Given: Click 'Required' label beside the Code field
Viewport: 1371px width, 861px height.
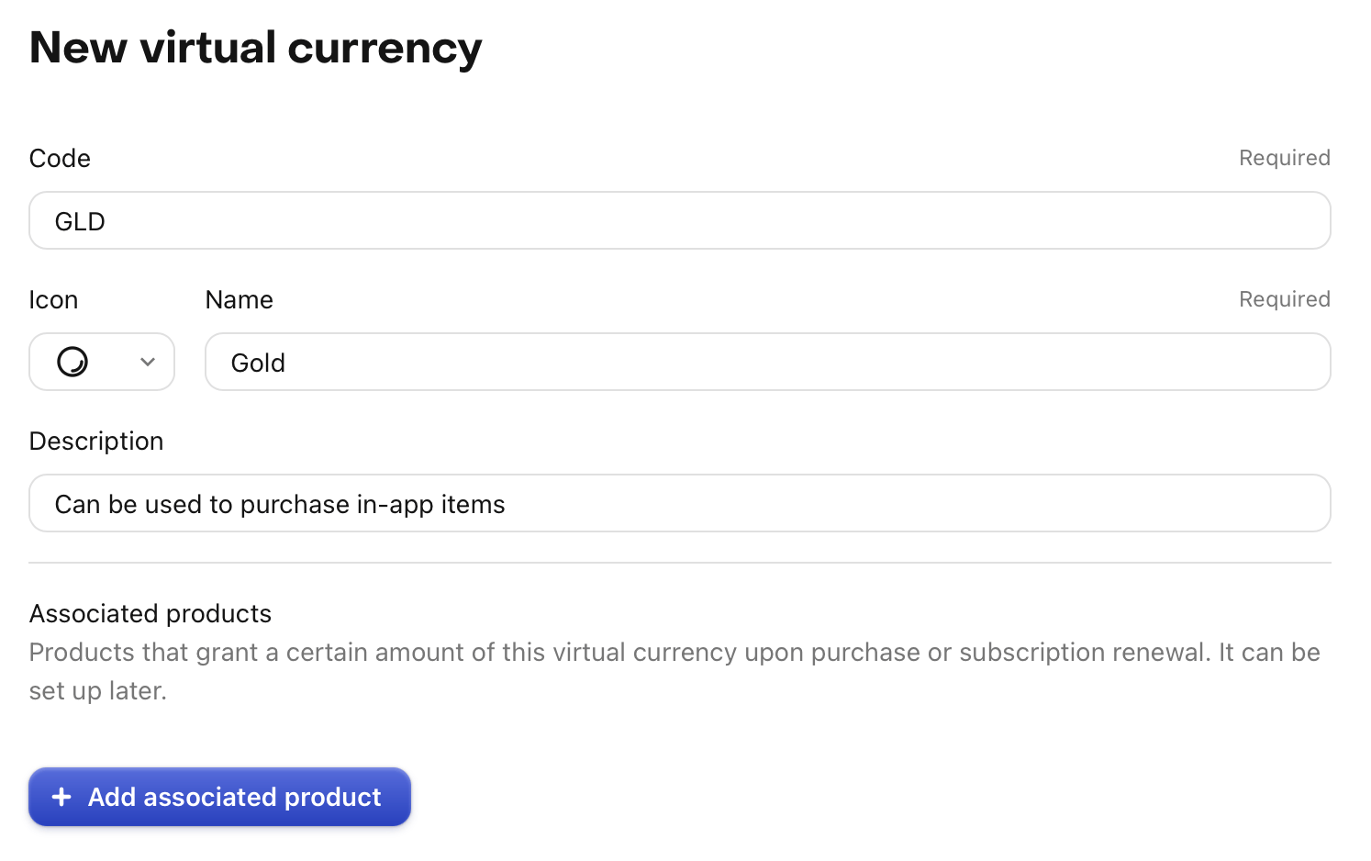Looking at the screenshot, I should [1284, 158].
